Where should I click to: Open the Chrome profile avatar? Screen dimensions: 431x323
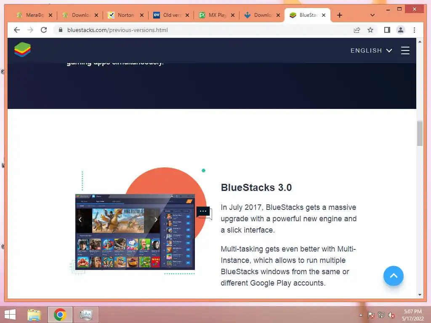pyautogui.click(x=401, y=30)
